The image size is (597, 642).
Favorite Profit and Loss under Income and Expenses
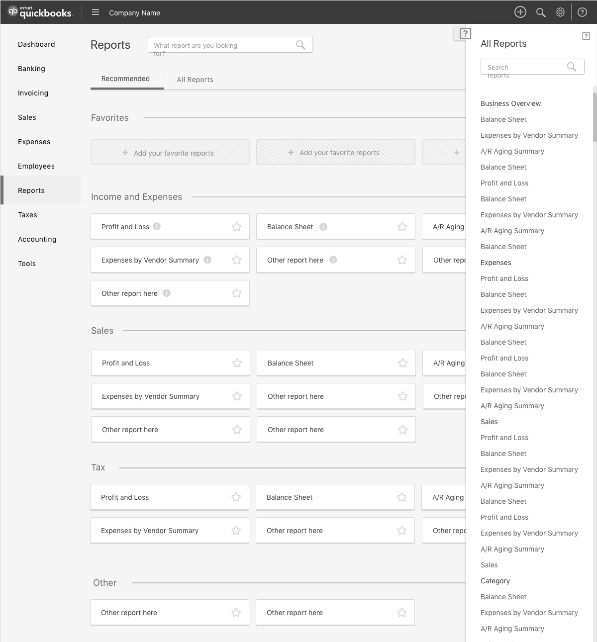[236, 227]
